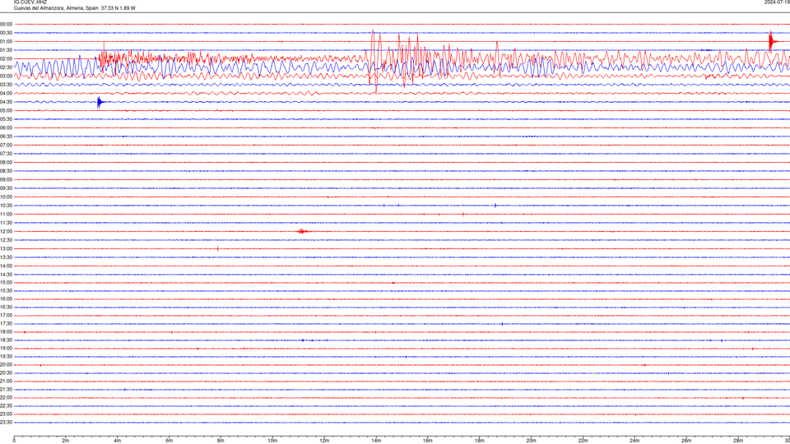Click the red event burst near end of 01:00 trace
Screen dimensions: 790x444
[x=771, y=41]
